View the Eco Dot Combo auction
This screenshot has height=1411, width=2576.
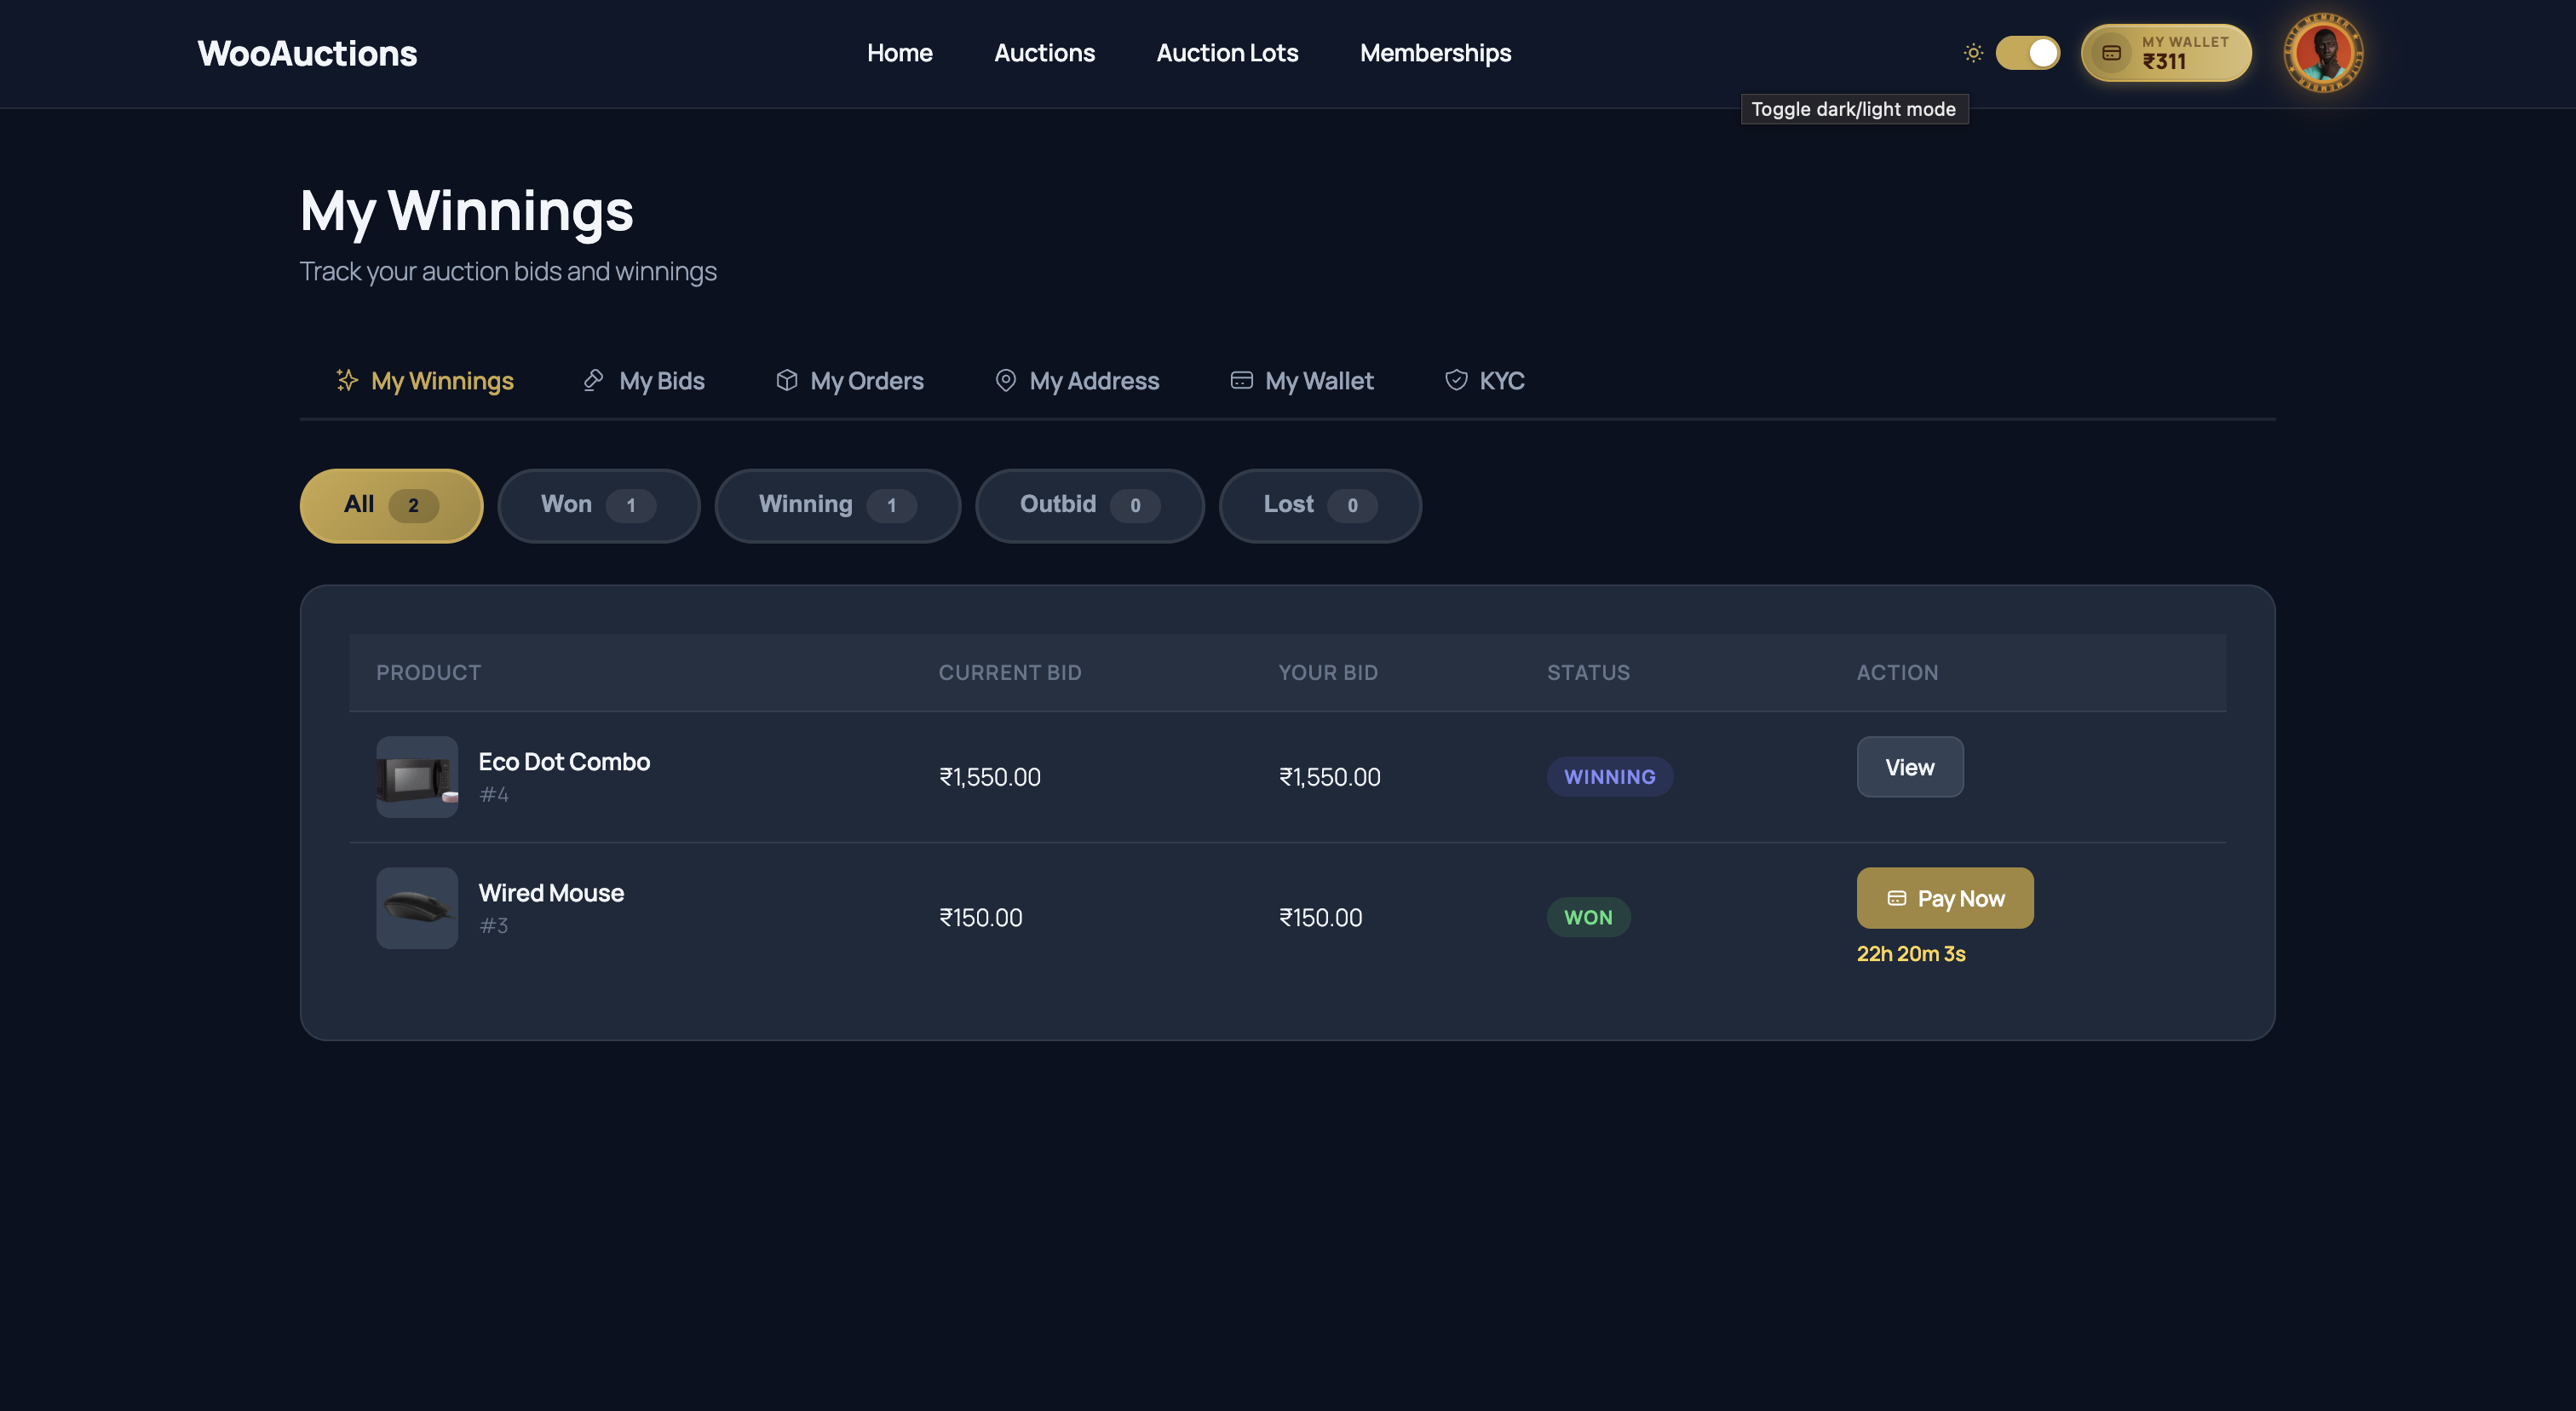click(x=1909, y=766)
